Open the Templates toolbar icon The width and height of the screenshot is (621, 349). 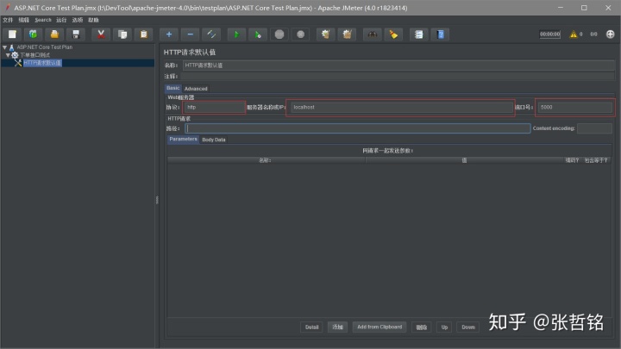(34, 34)
